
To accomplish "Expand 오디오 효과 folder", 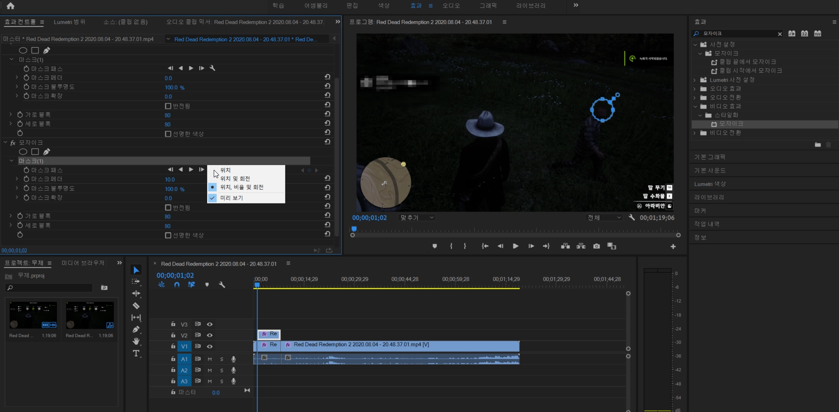I will [695, 89].
